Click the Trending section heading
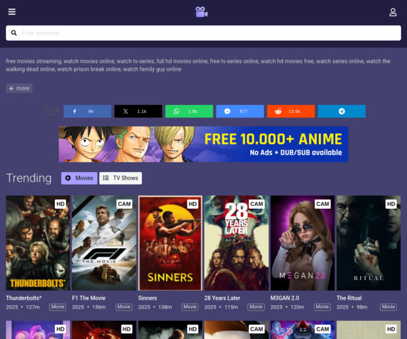 tap(28, 178)
